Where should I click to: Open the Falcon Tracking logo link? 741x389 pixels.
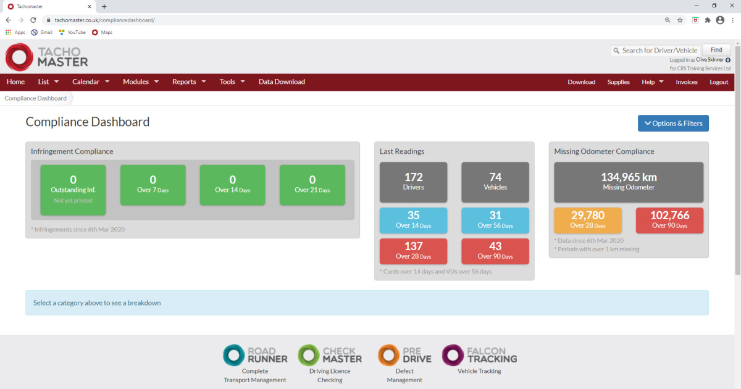pos(479,354)
